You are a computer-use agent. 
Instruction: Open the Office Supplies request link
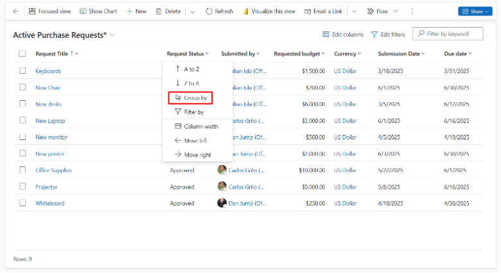[54, 170]
